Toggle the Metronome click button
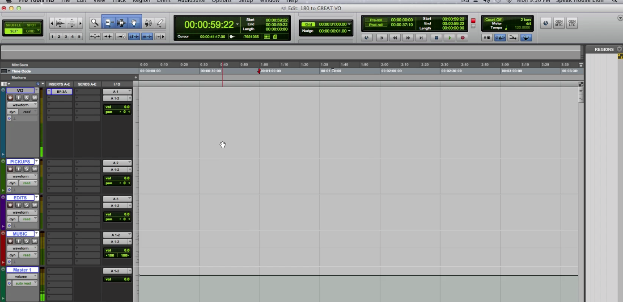Screen dimensions: 623x302 (500, 38)
